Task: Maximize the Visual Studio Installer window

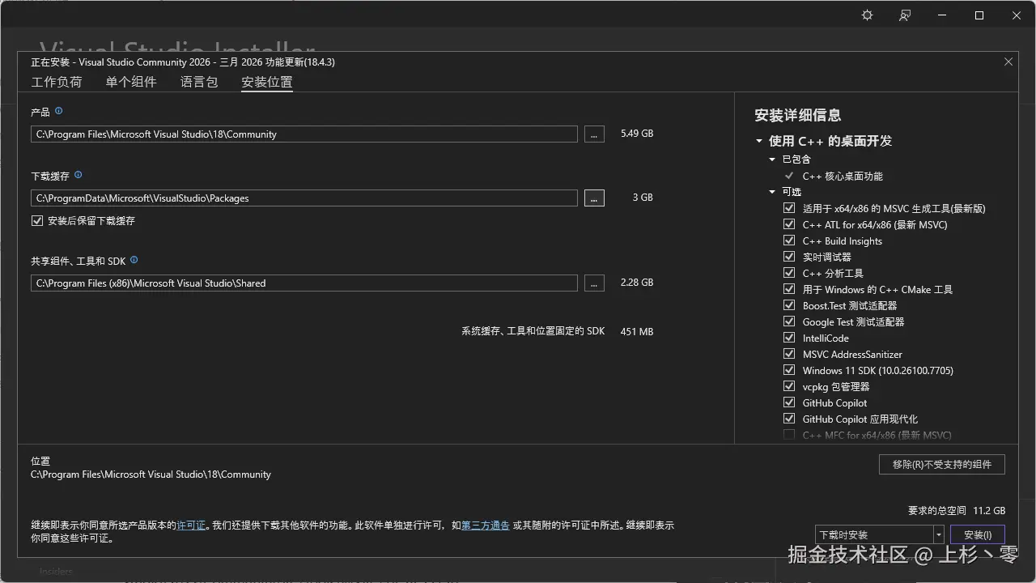Action: coord(979,15)
